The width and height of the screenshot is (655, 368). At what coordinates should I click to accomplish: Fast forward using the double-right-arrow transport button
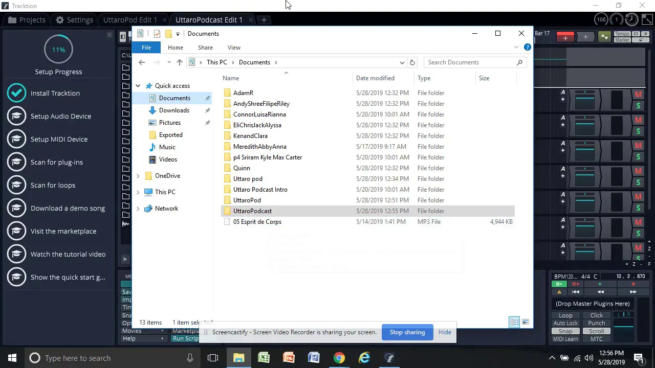(633, 292)
